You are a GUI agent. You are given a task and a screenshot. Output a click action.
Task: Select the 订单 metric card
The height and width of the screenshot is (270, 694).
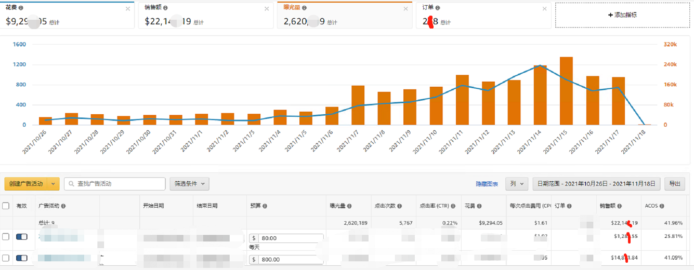pos(483,15)
